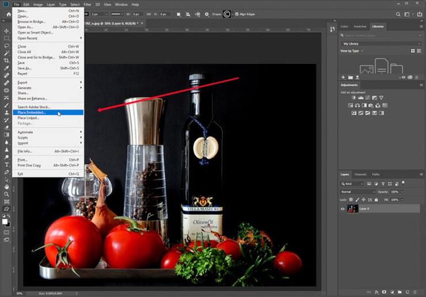Choose Place Embedded from File menu
The height and width of the screenshot is (297, 426).
tap(32, 112)
